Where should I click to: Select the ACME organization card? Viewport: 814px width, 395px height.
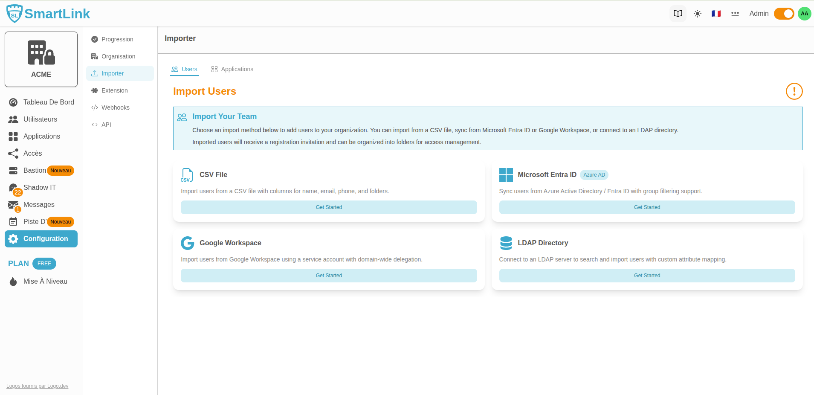tap(41, 59)
